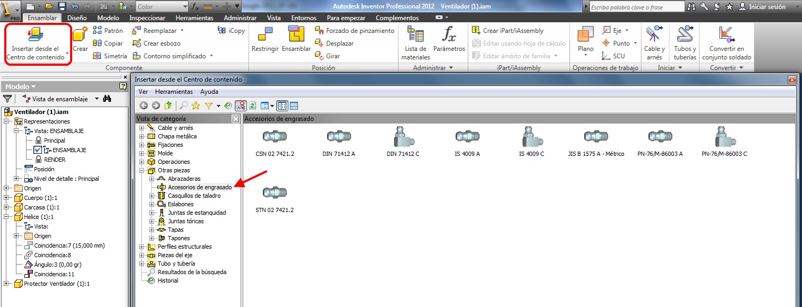
Task: Toggle the ENSAMBLAJE view checkbox
Action: pyautogui.click(x=38, y=150)
